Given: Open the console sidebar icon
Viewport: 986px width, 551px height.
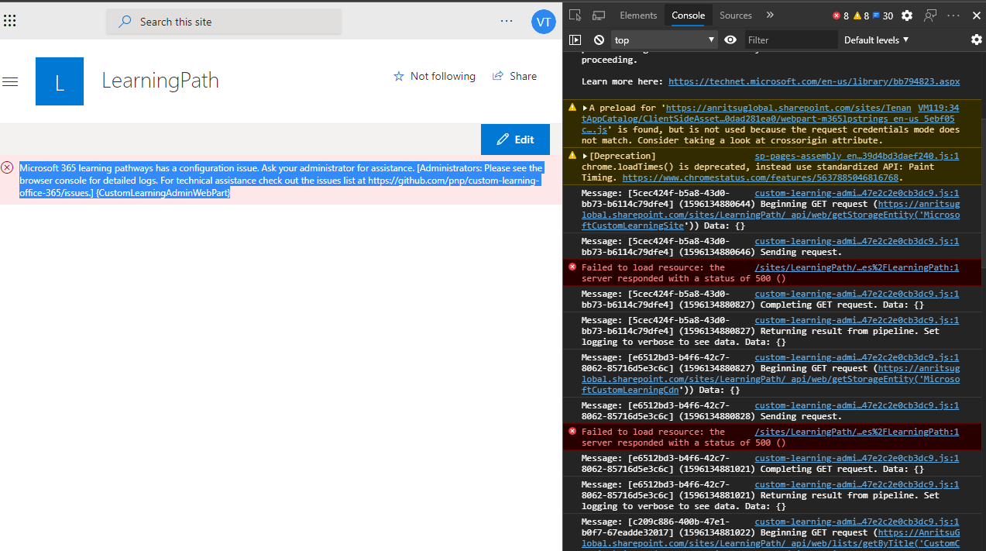Looking at the screenshot, I should coord(574,40).
